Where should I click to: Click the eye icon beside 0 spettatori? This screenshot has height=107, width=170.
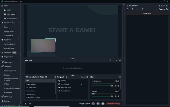point(159,6)
